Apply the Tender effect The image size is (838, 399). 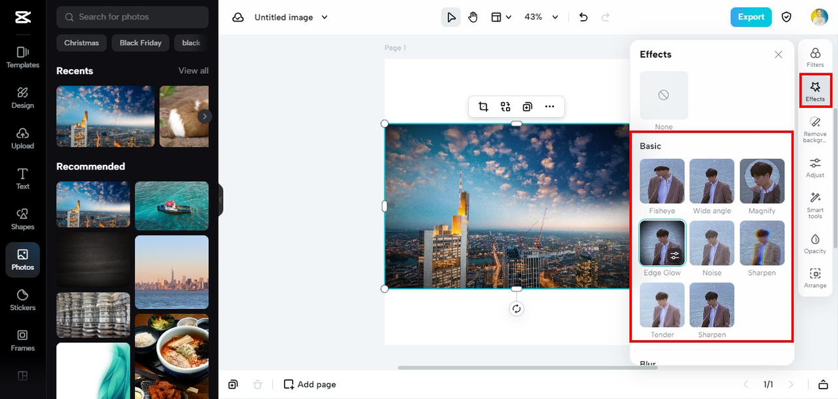click(663, 305)
